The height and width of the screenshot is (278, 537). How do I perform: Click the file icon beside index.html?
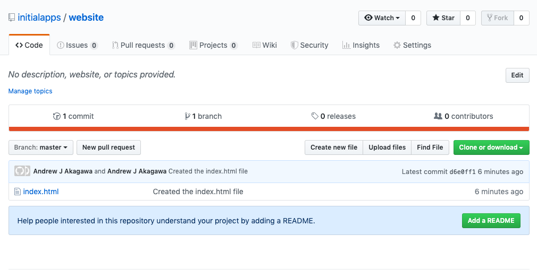18,192
